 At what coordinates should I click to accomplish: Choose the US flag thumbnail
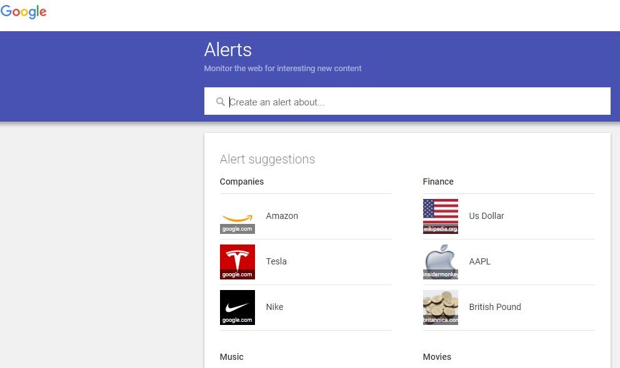pos(441,216)
